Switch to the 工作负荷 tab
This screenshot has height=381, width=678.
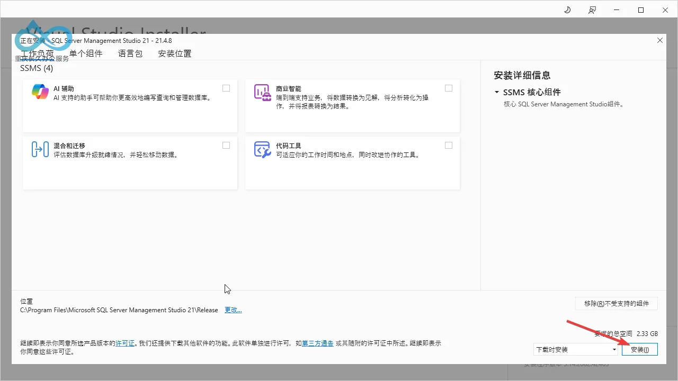tap(37, 53)
